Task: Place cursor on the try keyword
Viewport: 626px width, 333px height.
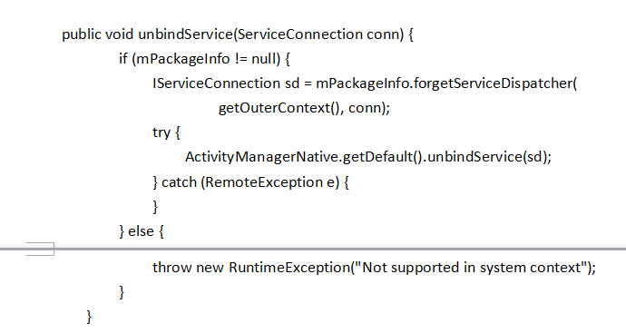Action: click(x=161, y=132)
